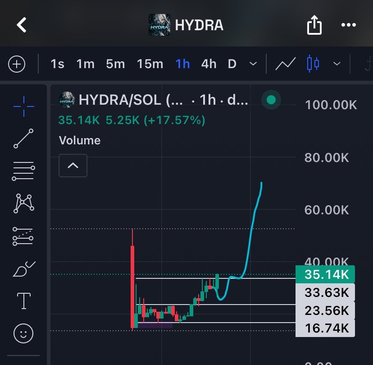Open the forecasting and measurement tool
This screenshot has width=373, height=365.
point(23,236)
